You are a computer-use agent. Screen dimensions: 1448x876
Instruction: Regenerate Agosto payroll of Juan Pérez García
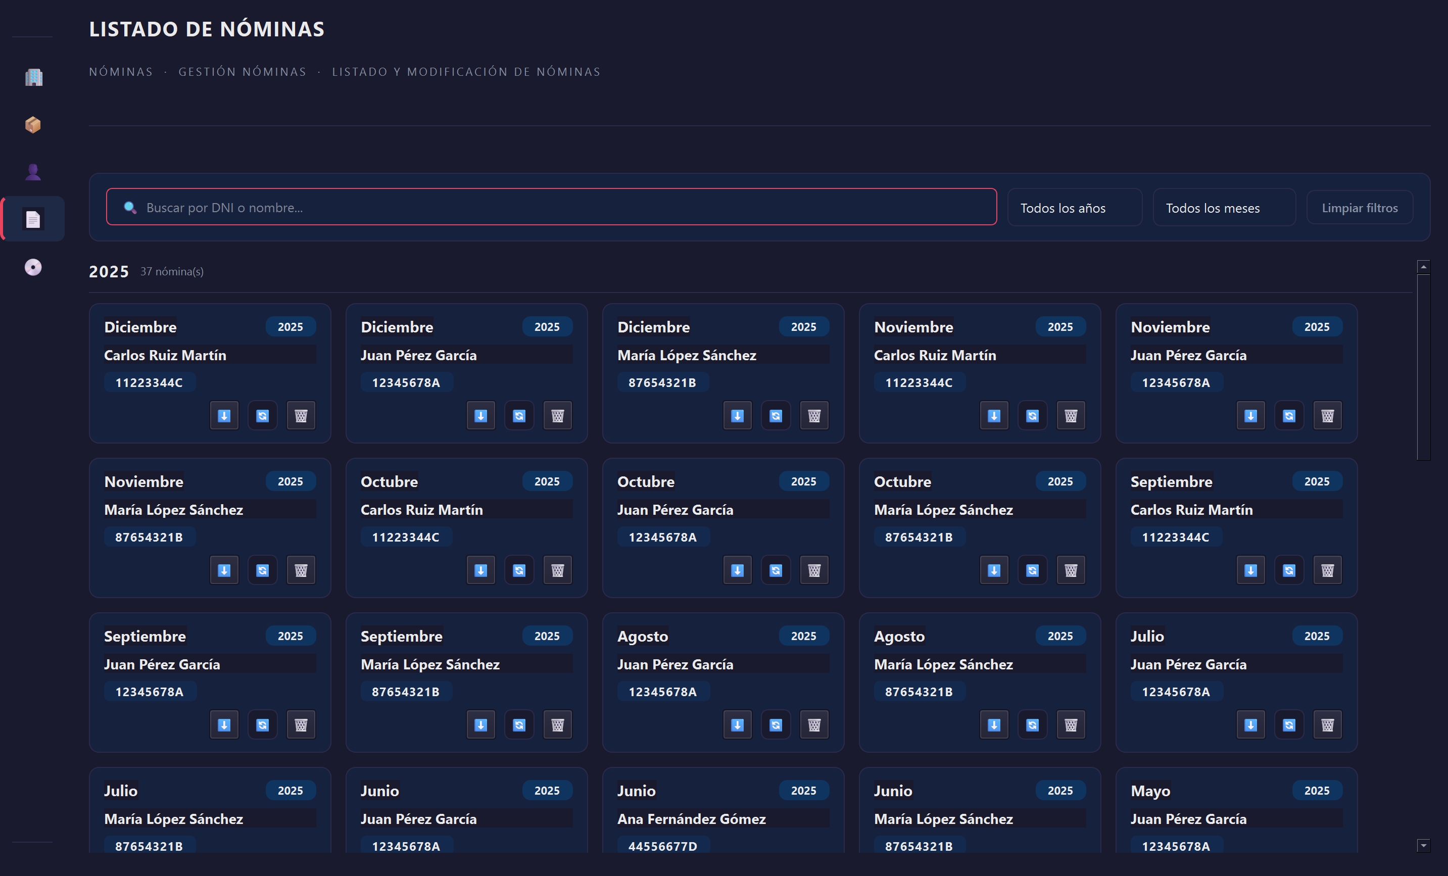[776, 725]
